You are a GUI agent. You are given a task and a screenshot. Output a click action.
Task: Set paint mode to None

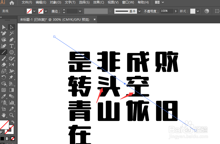point(13,139)
